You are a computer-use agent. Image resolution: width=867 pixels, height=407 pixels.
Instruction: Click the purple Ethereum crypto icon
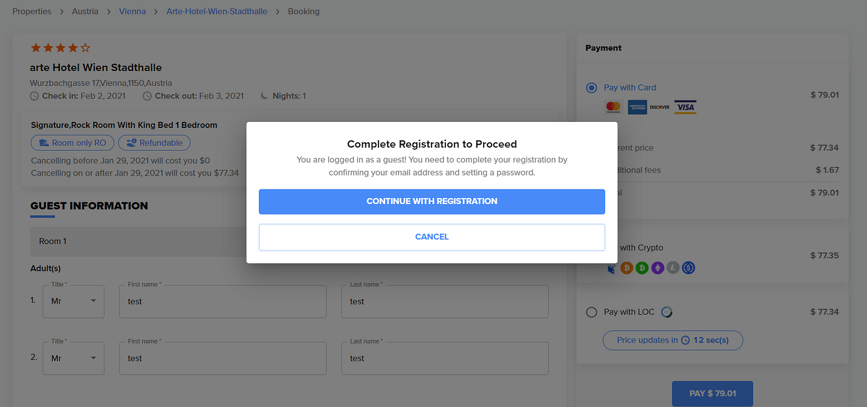tap(656, 268)
